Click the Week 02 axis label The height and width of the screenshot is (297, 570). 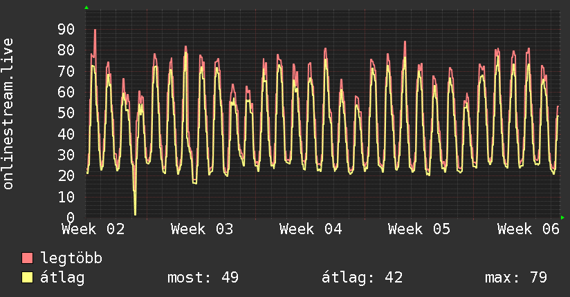[93, 229]
